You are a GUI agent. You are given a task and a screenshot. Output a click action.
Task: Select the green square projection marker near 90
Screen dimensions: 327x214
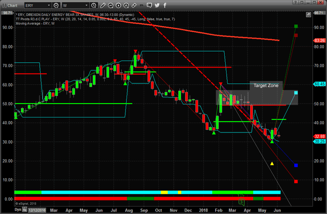click(x=296, y=26)
